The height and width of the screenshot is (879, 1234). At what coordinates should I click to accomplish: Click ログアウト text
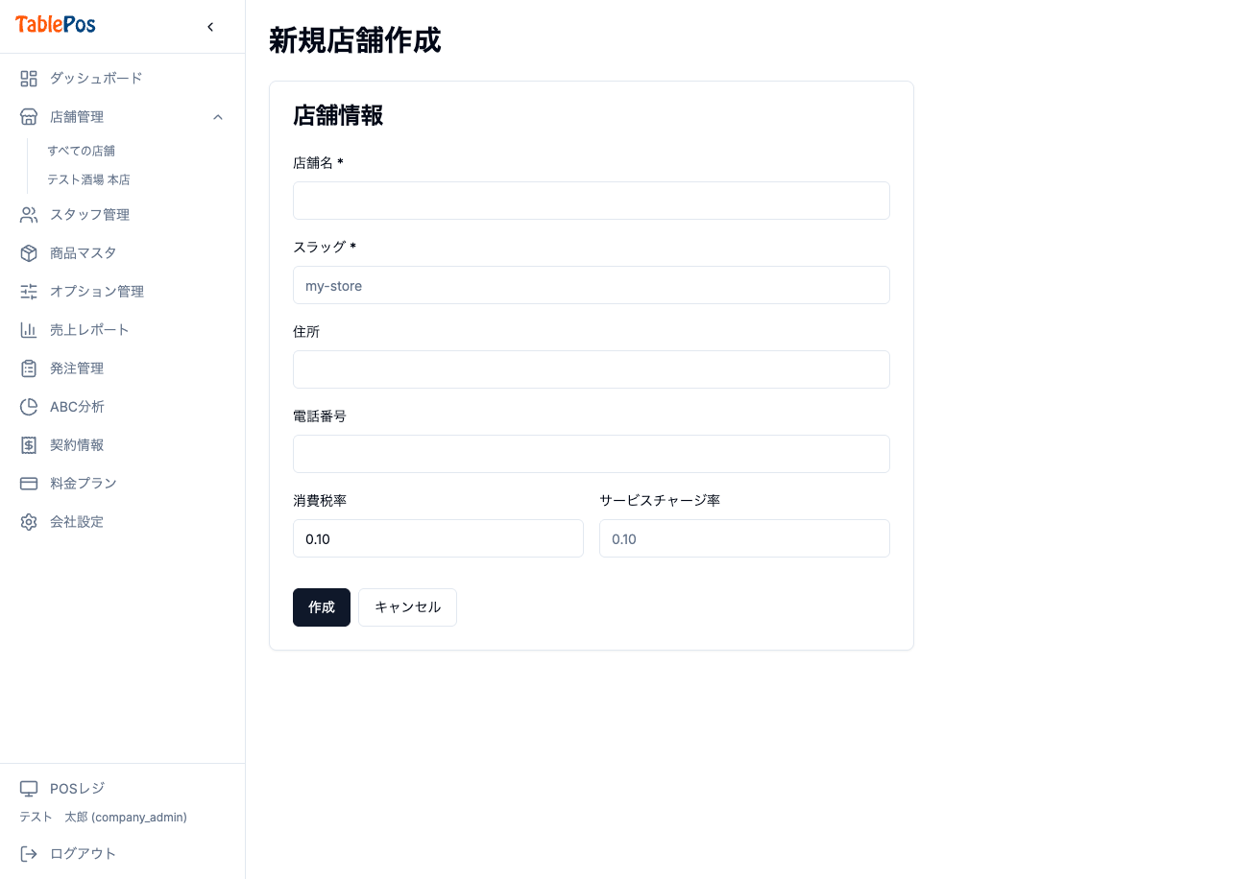[84, 854]
